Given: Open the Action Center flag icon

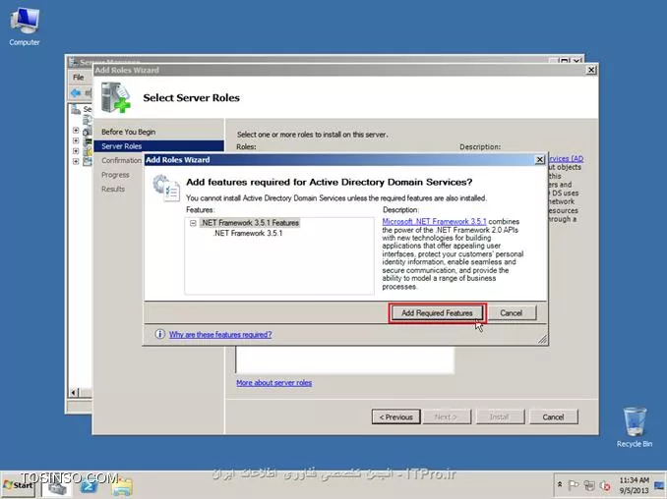Looking at the screenshot, I should tap(573, 485).
